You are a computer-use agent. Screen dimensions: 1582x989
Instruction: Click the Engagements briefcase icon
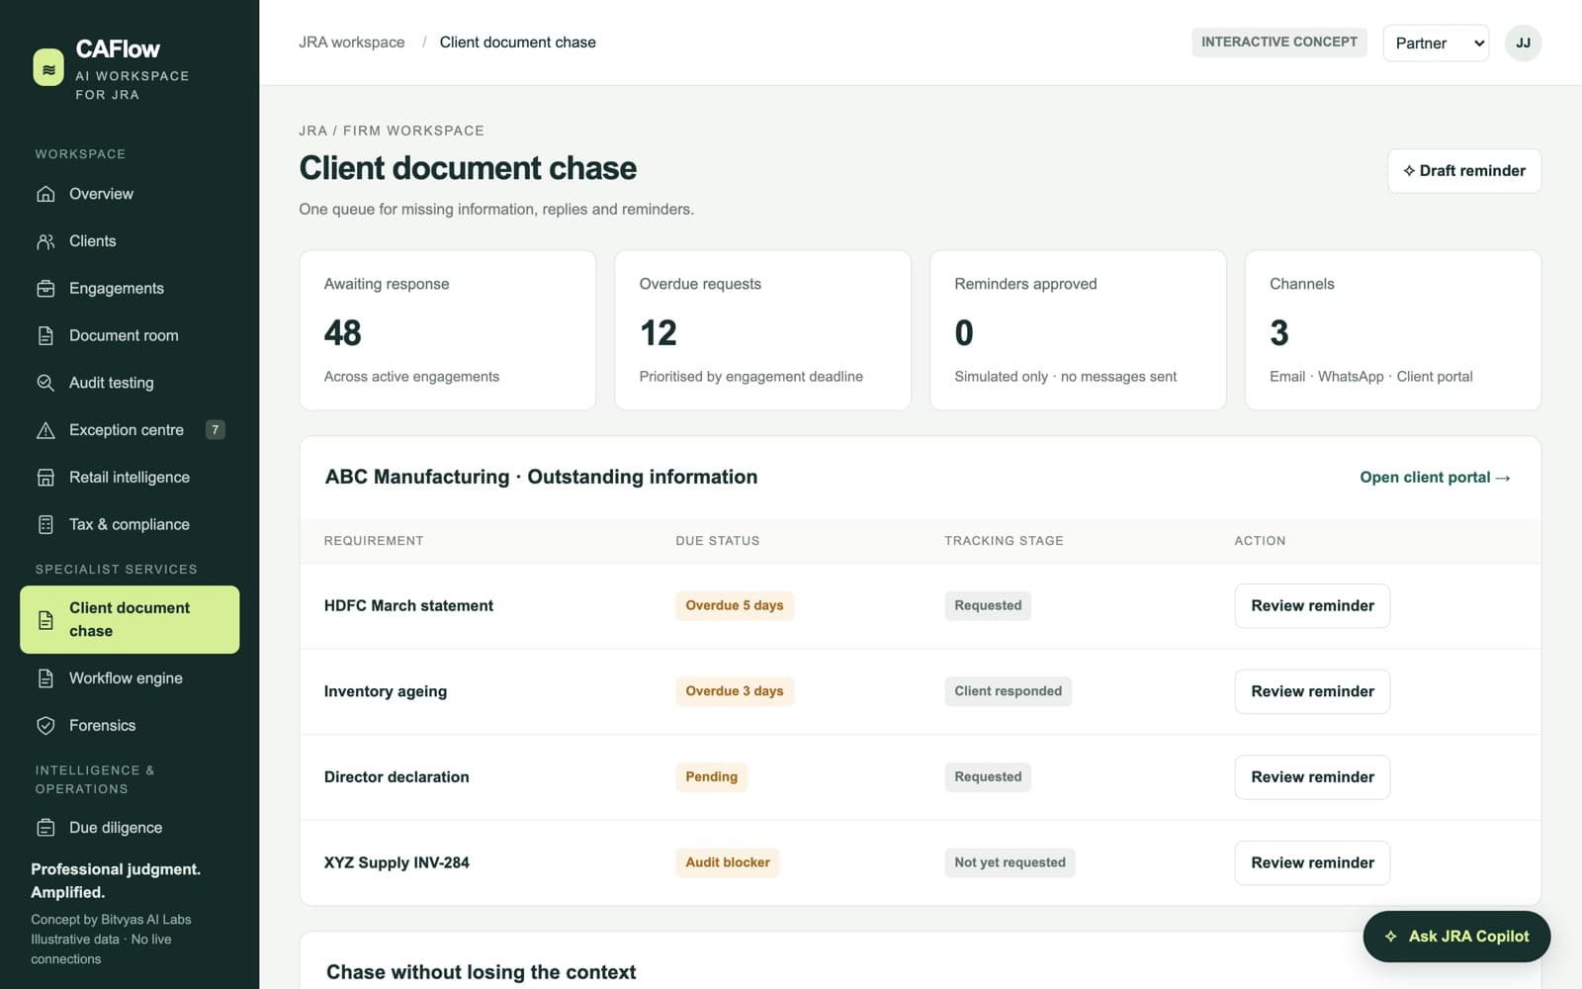click(x=45, y=289)
